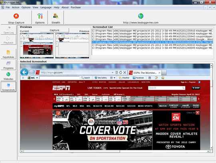216x163 pixels.
Task: Click the Close Ad button on banner
Action: tap(198, 113)
